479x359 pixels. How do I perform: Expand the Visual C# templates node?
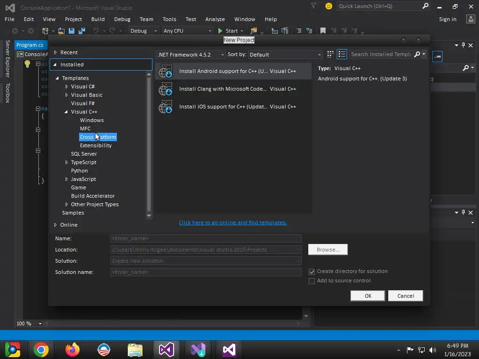tap(66, 86)
